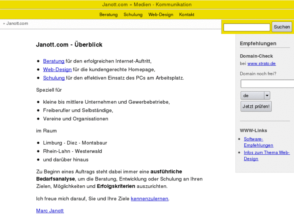Click the 'Janott.com - Überblick' page heading
The height and width of the screenshot is (220, 294).
click(x=69, y=45)
